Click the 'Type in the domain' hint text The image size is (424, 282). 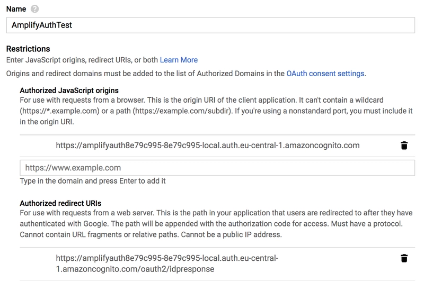click(x=93, y=181)
